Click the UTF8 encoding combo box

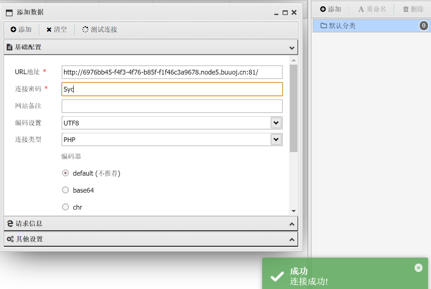pos(172,123)
